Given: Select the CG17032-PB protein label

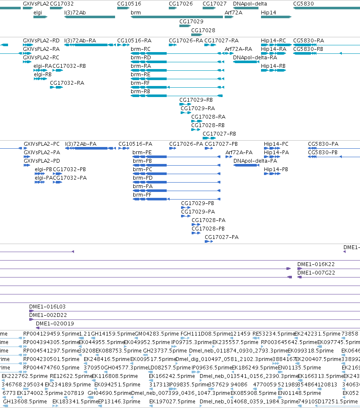Looking at the screenshot, I should coord(69,169).
